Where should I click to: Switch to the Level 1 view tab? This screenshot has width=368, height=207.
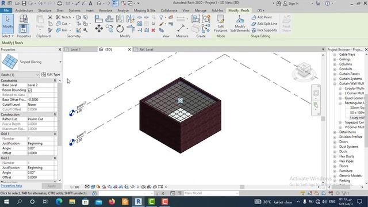click(x=75, y=49)
